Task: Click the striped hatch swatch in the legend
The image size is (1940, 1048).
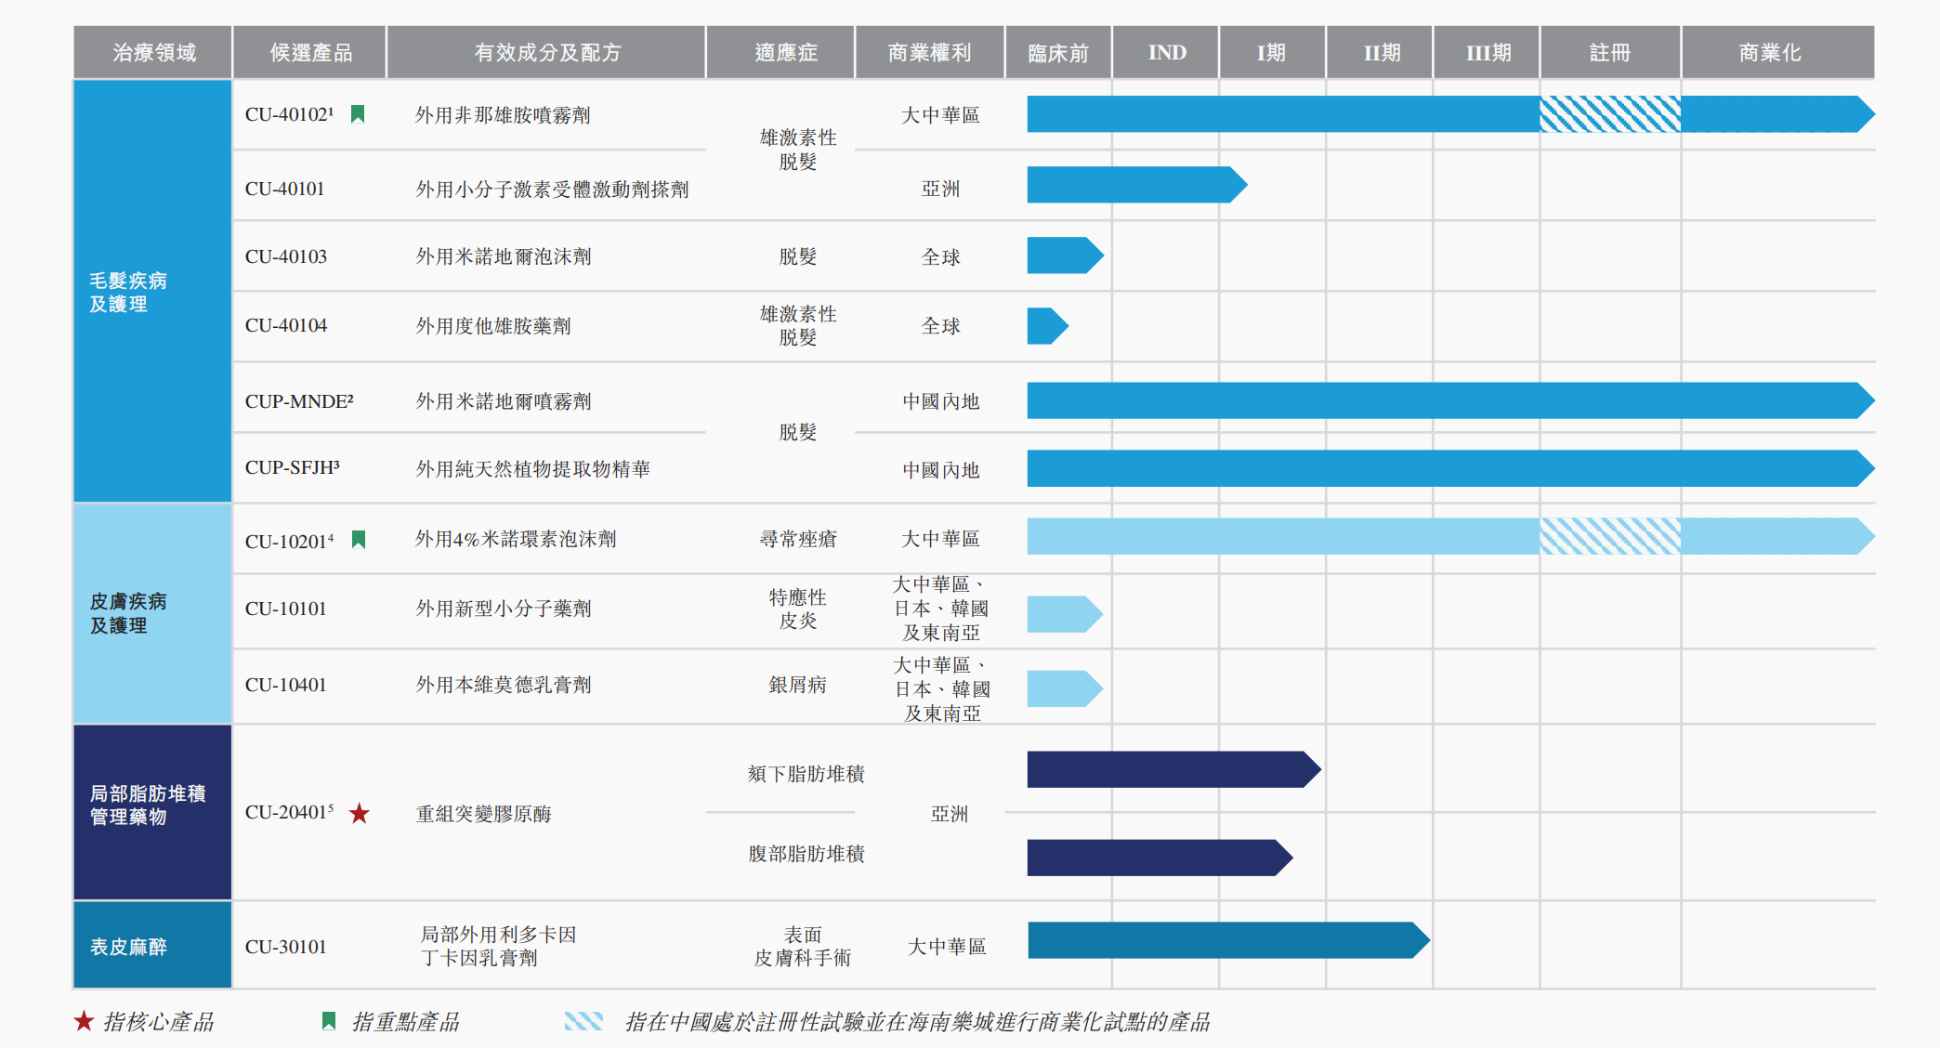Action: pyautogui.click(x=583, y=1021)
